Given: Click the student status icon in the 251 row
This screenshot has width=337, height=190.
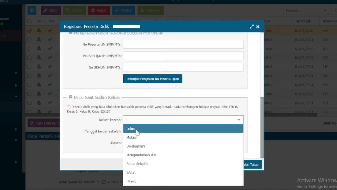Looking at the screenshot, I should 39,103.
